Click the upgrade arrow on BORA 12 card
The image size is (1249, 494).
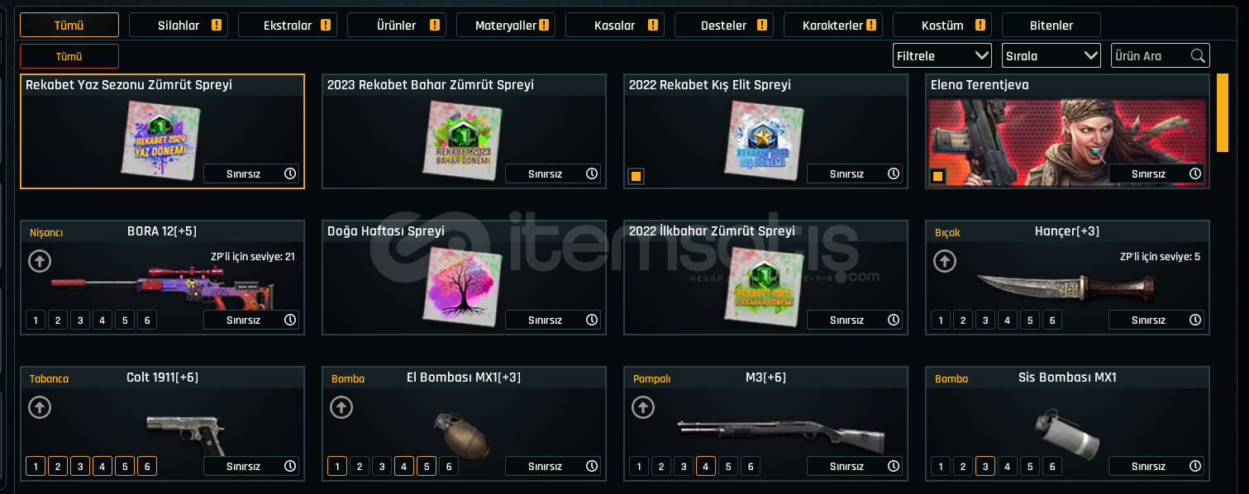click(40, 261)
